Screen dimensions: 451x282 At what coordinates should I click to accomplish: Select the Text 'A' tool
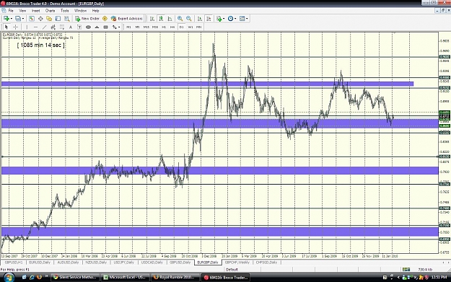(71, 27)
